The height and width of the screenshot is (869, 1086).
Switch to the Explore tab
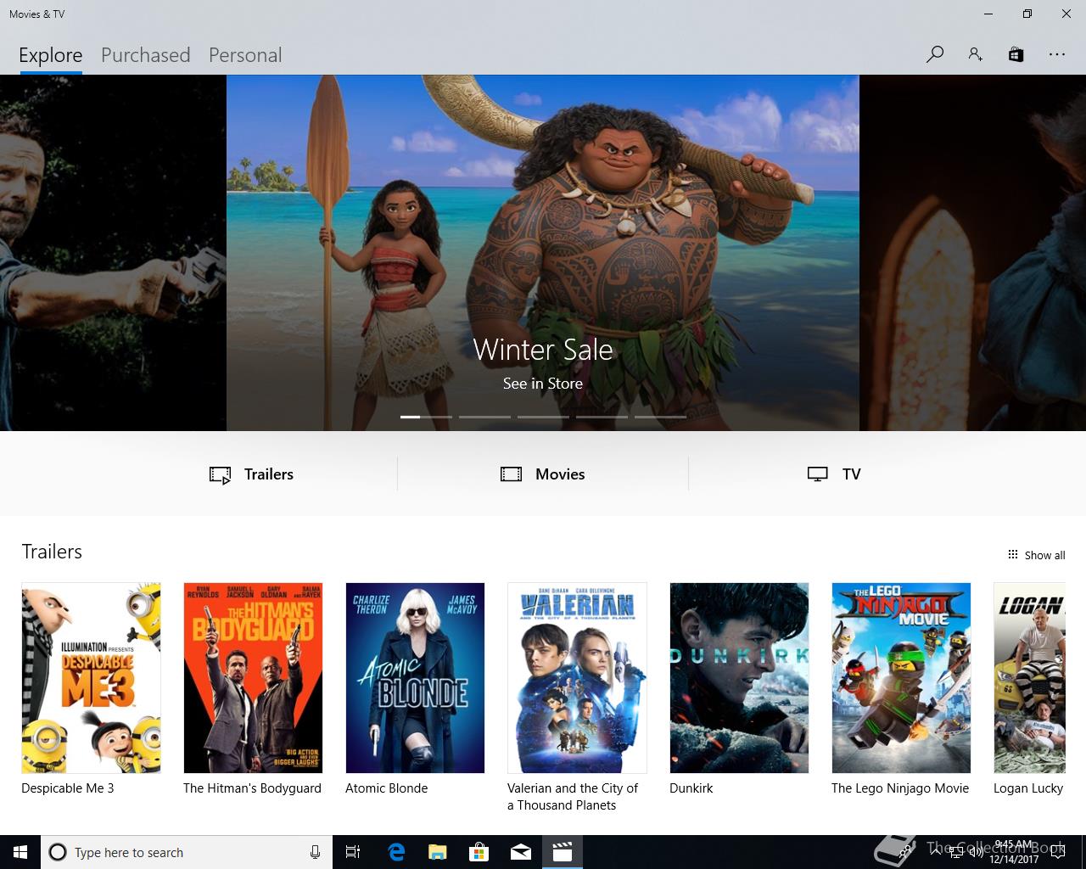[51, 55]
